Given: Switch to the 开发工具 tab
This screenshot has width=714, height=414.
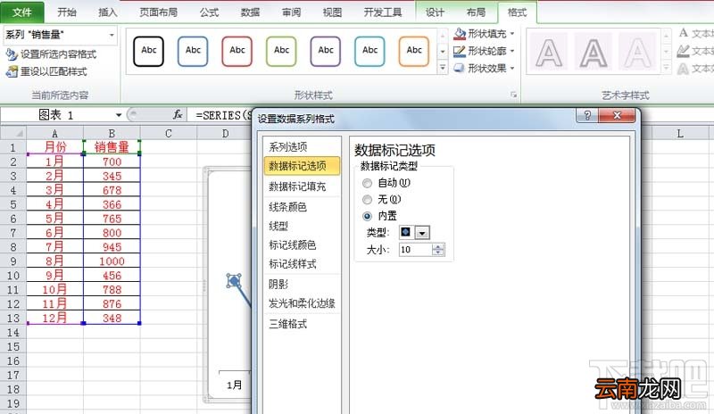Looking at the screenshot, I should pyautogui.click(x=383, y=12).
